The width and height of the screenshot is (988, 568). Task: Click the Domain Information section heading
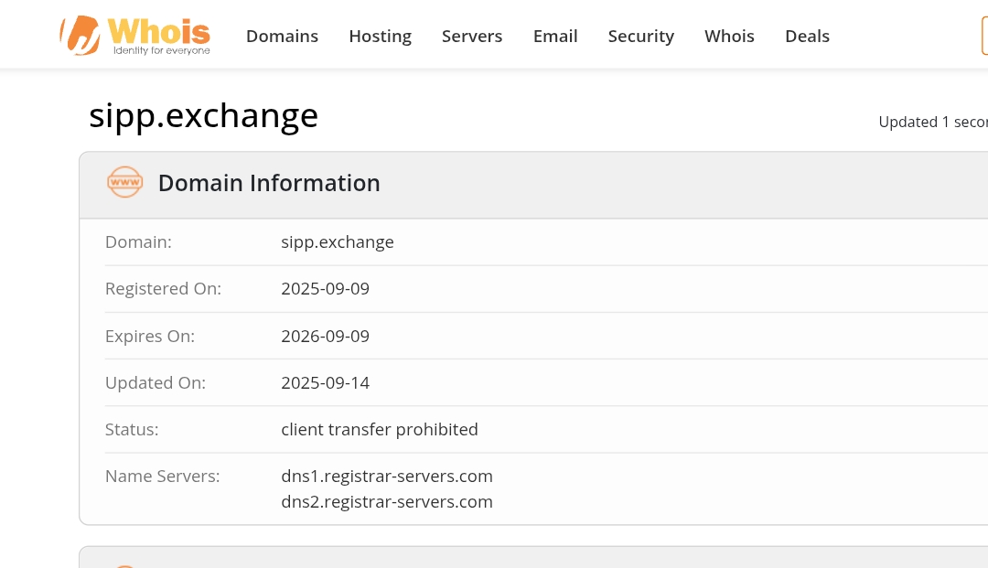pyautogui.click(x=269, y=183)
